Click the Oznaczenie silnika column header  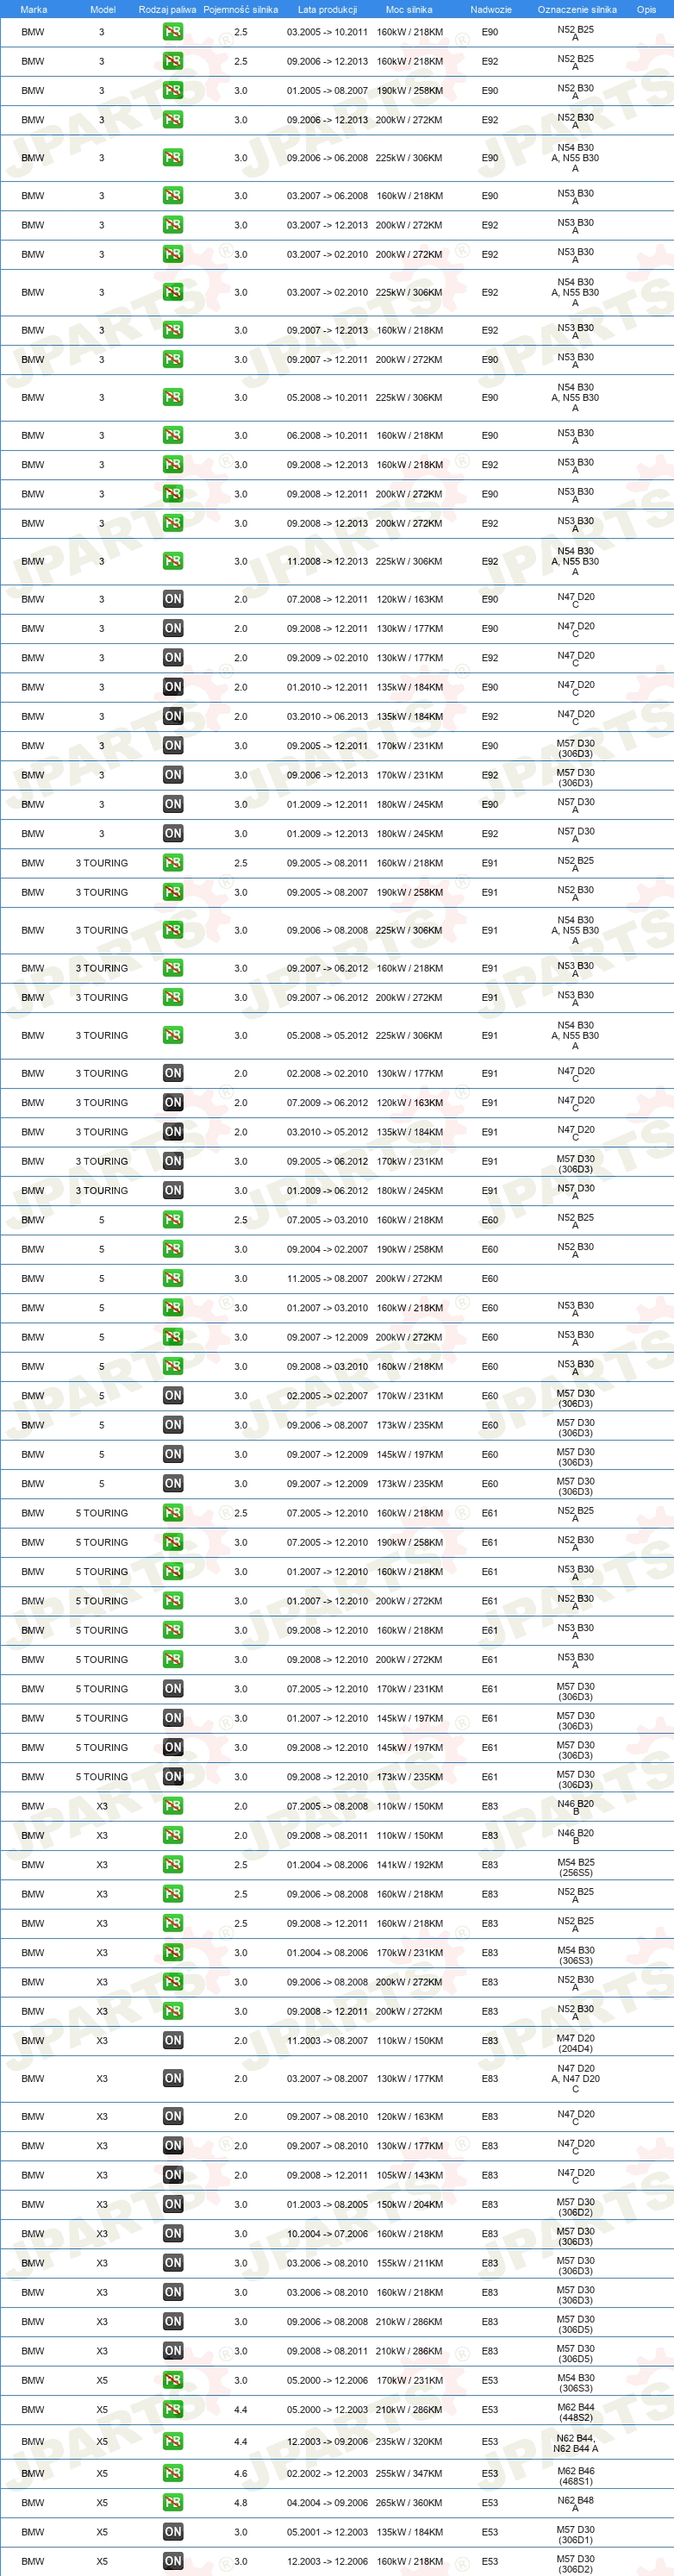click(x=577, y=9)
